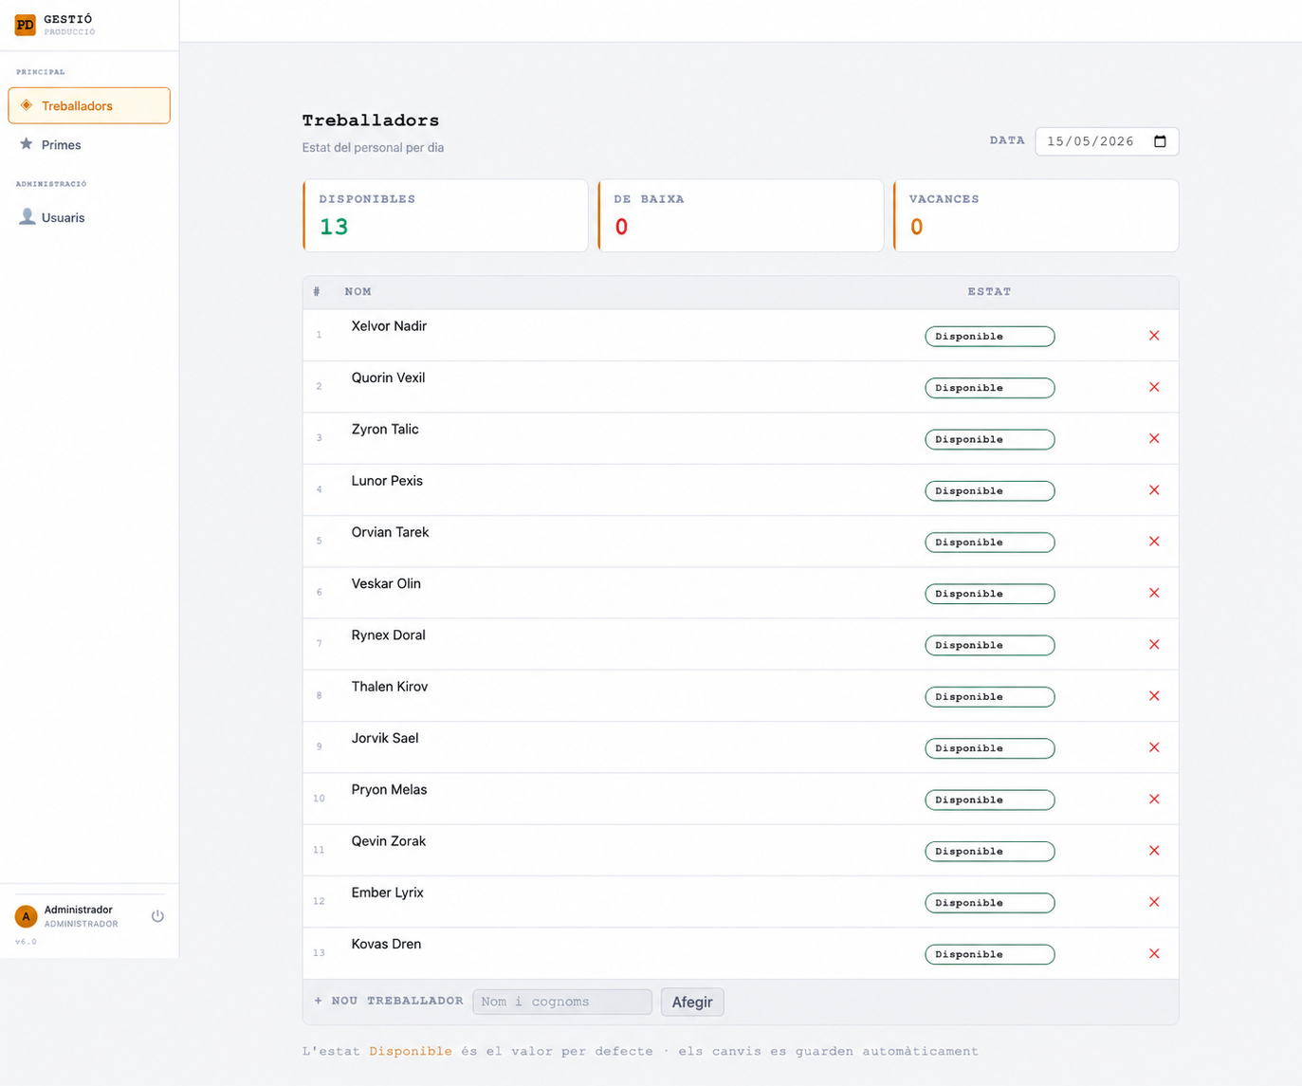1302x1086 pixels.
Task: Open Rynex Doral's Disponible status selector
Action: (x=989, y=645)
